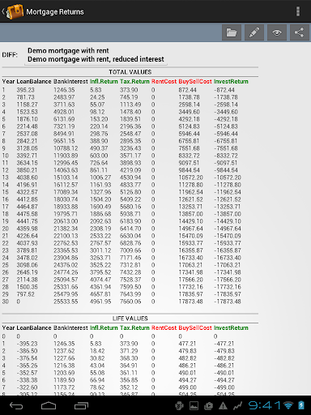This screenshot has height=415, width=311.
Task: Tap the InvestReturn header in Life Values
Action: (x=231, y=328)
